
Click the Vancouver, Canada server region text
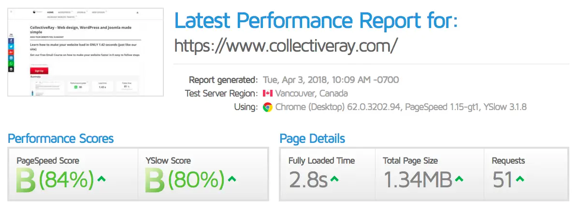point(312,93)
